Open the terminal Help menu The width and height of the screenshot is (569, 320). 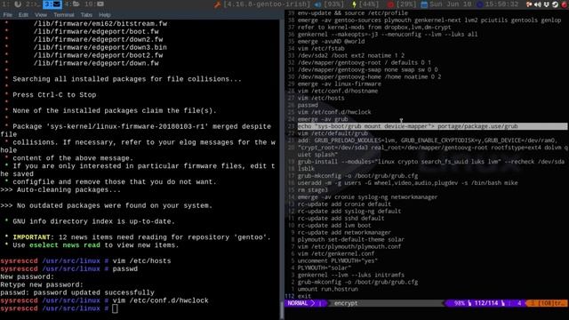105,15
